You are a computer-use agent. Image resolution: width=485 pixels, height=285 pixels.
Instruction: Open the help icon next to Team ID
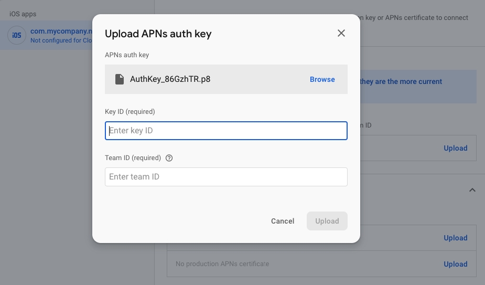[x=169, y=158]
